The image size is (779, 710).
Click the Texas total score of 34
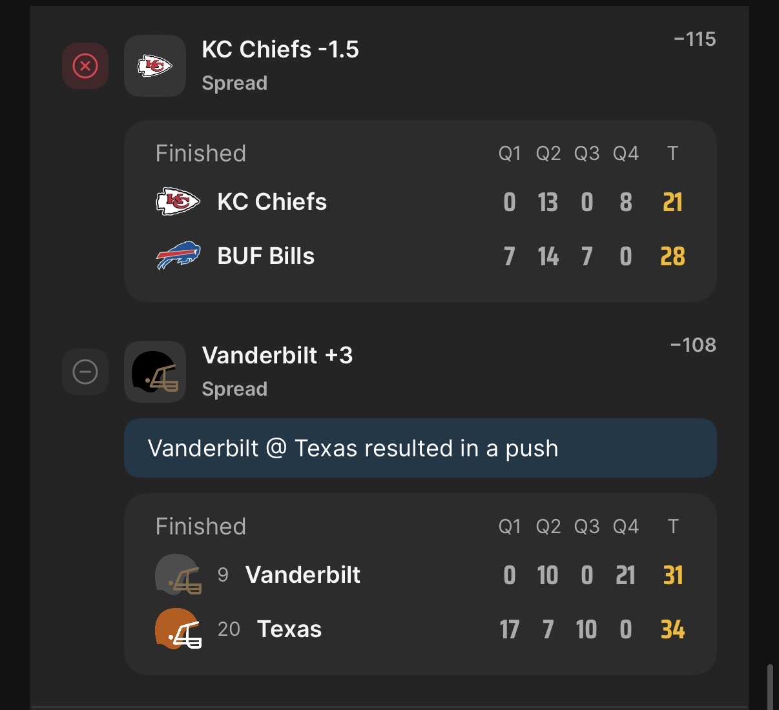tap(672, 629)
